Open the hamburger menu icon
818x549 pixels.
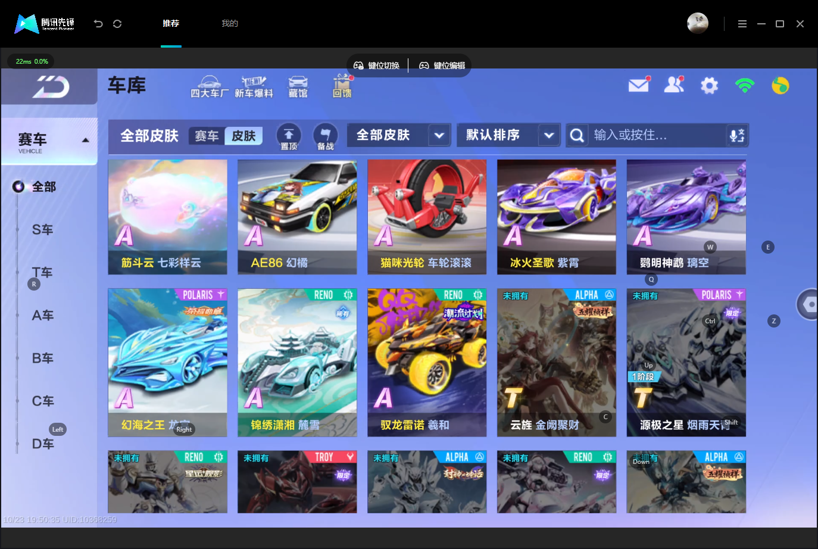[742, 24]
